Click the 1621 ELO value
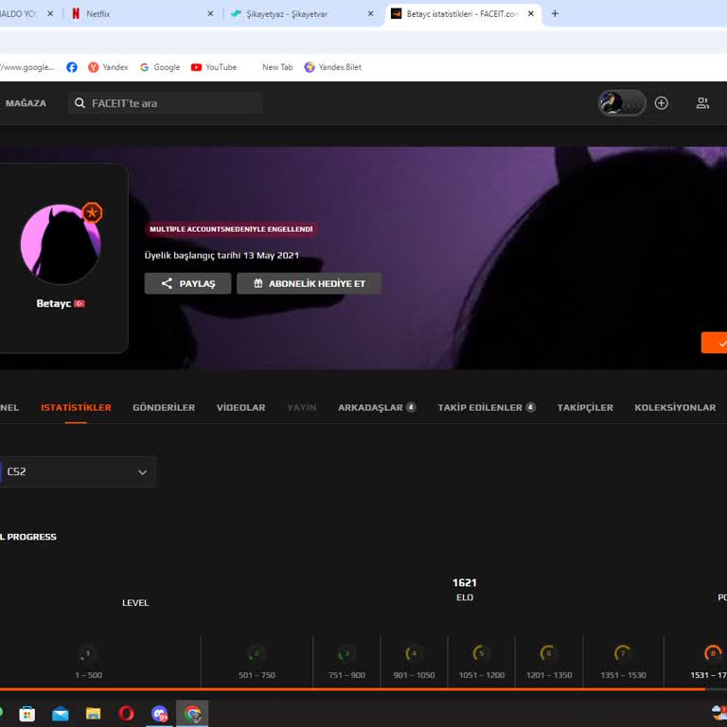727x727 pixels. tap(465, 583)
